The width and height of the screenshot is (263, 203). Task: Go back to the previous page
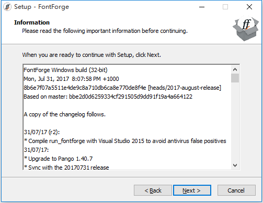pyautogui.click(x=153, y=190)
